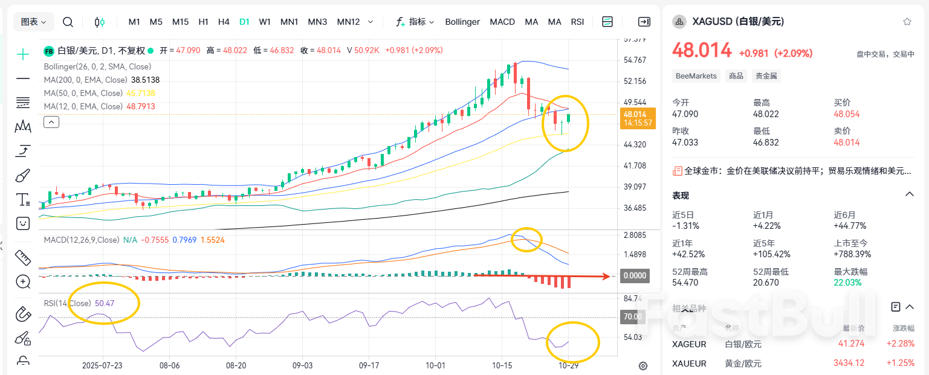Select the ruler measurement tool
The height and width of the screenshot is (375, 929).
tap(22, 257)
